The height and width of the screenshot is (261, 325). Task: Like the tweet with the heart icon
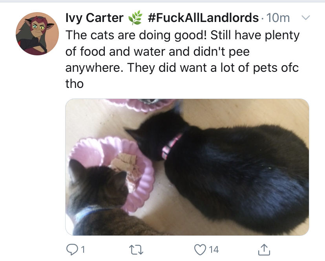click(200, 249)
